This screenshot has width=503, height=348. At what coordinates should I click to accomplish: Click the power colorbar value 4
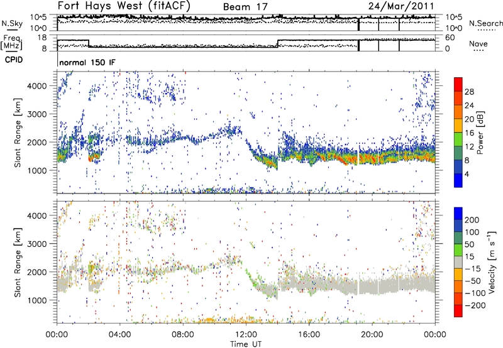[467, 174]
